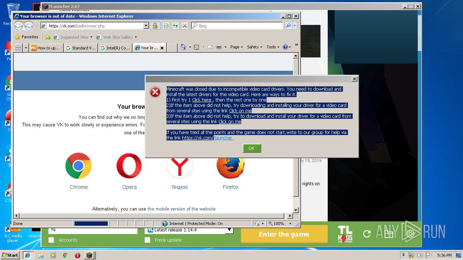463x260 pixels.
Task: Close the error dialog with the X button
Action: point(354,79)
